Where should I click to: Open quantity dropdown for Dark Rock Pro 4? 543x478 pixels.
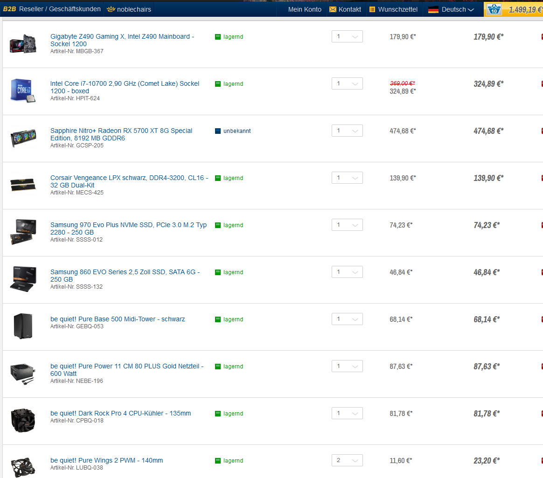click(347, 413)
